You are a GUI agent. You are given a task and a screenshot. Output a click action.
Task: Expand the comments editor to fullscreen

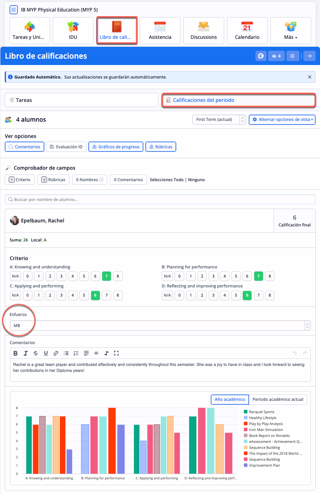[x=116, y=353]
